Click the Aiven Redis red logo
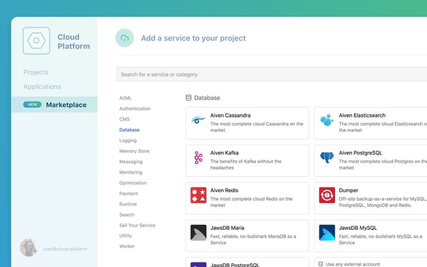The height and width of the screenshot is (267, 427). [x=198, y=195]
